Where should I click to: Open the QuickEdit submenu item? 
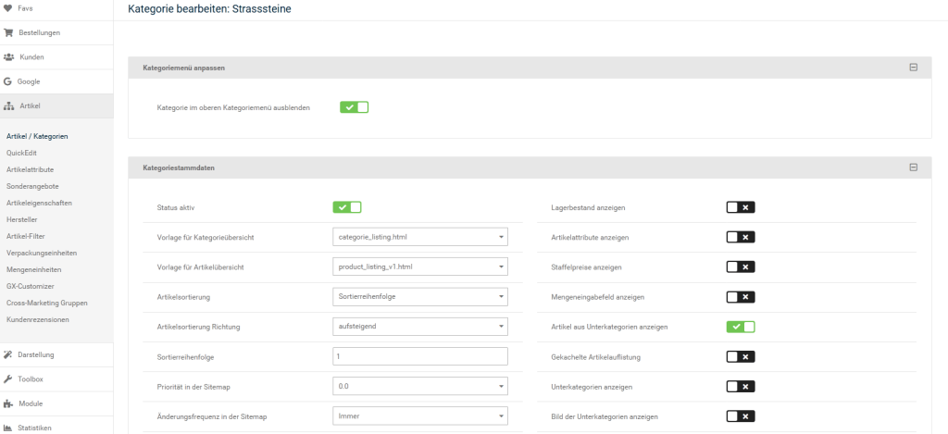tap(21, 153)
